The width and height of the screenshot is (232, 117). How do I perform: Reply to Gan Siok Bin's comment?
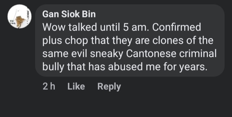109,87
